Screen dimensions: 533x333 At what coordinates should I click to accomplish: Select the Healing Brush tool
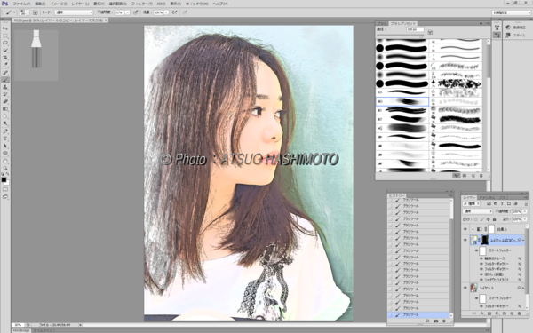5,73
